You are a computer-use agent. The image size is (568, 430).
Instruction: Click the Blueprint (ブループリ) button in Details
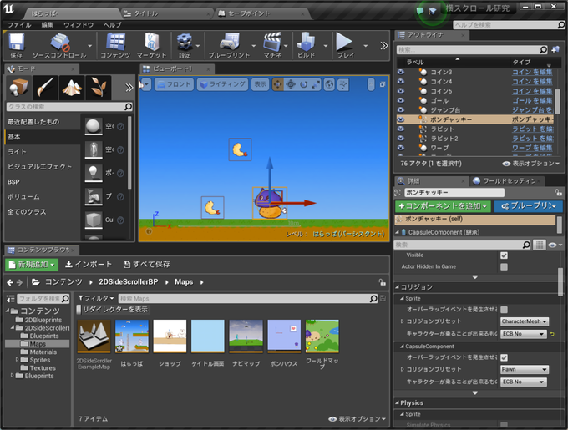pos(528,206)
